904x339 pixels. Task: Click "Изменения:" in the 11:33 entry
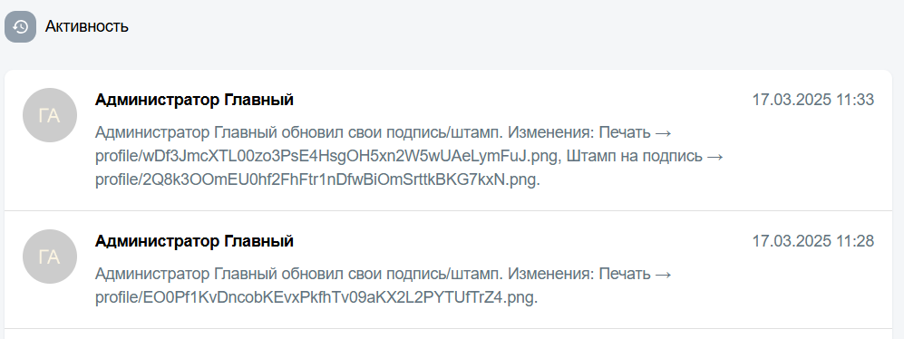coord(551,132)
